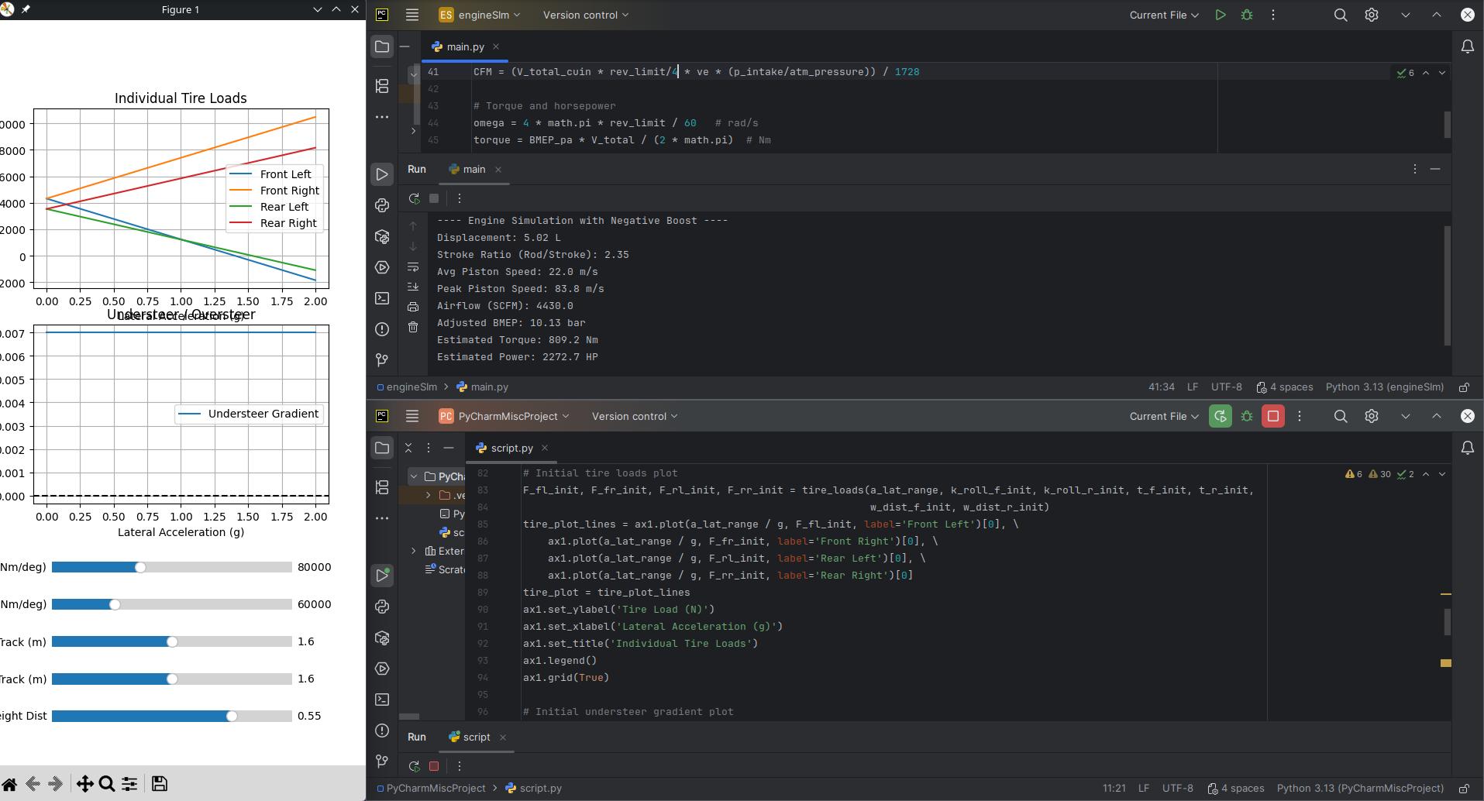Open matplotlib Configure subplots icon
Image resolution: width=1484 pixels, height=801 pixels.
[129, 784]
